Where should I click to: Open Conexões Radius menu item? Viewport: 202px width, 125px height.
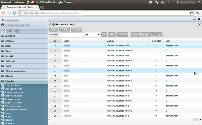click(13, 85)
